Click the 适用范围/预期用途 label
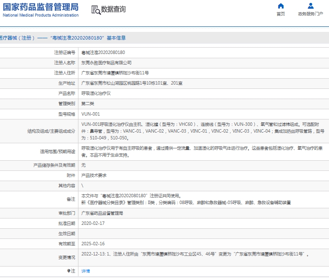The width and height of the screenshot is (329, 278). coord(58,151)
